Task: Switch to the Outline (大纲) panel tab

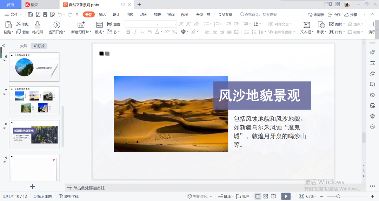Action: point(24,46)
